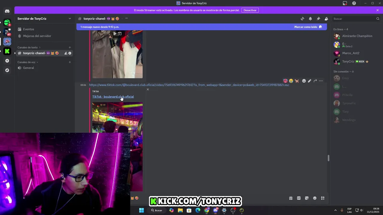Open Discord inbox icon in title bar

click(345, 3)
